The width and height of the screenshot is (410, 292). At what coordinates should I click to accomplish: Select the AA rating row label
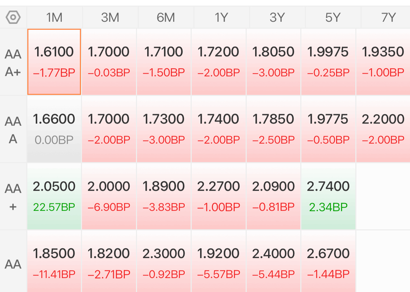(x=13, y=264)
